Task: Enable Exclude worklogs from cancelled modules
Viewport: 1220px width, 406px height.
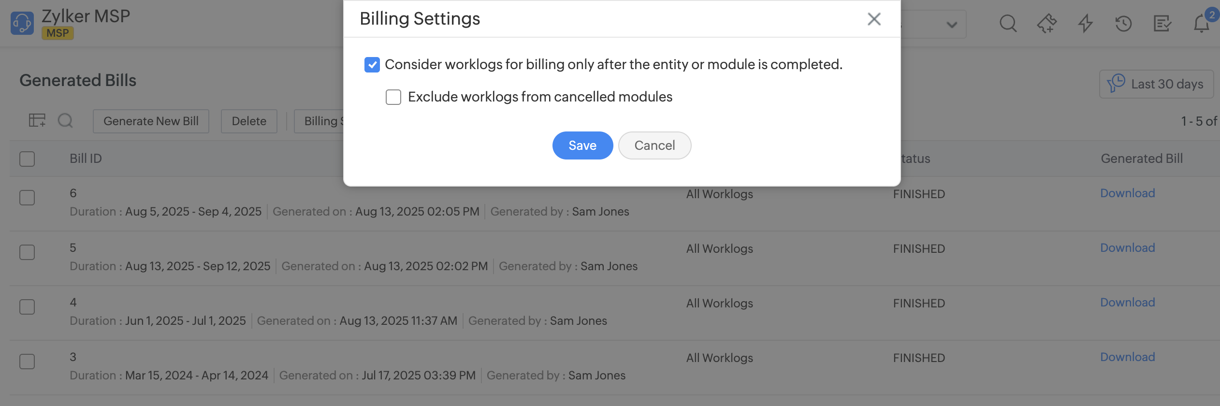Action: (x=393, y=97)
